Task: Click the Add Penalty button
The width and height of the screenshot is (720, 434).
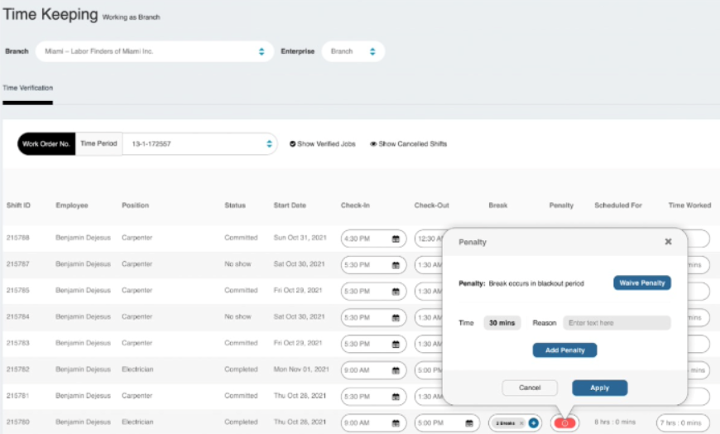Action: point(564,350)
